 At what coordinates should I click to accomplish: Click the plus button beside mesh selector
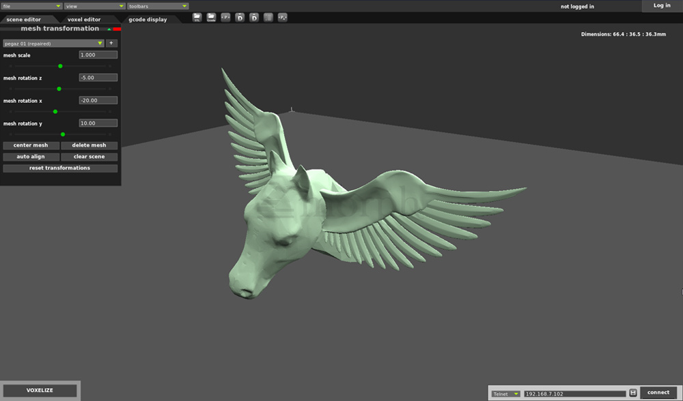[112, 43]
